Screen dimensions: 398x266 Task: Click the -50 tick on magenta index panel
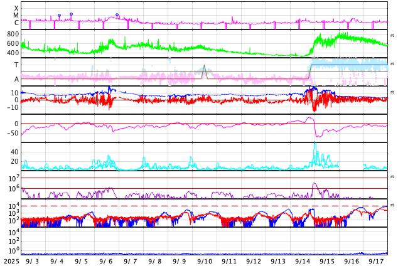coord(12,133)
